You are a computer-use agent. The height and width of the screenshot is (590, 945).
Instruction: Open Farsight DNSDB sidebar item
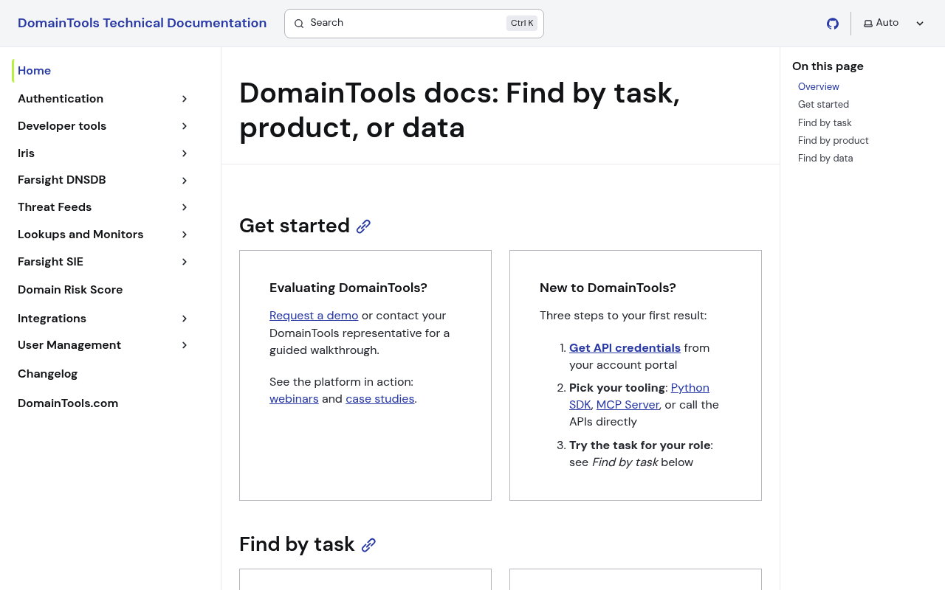coord(62,180)
